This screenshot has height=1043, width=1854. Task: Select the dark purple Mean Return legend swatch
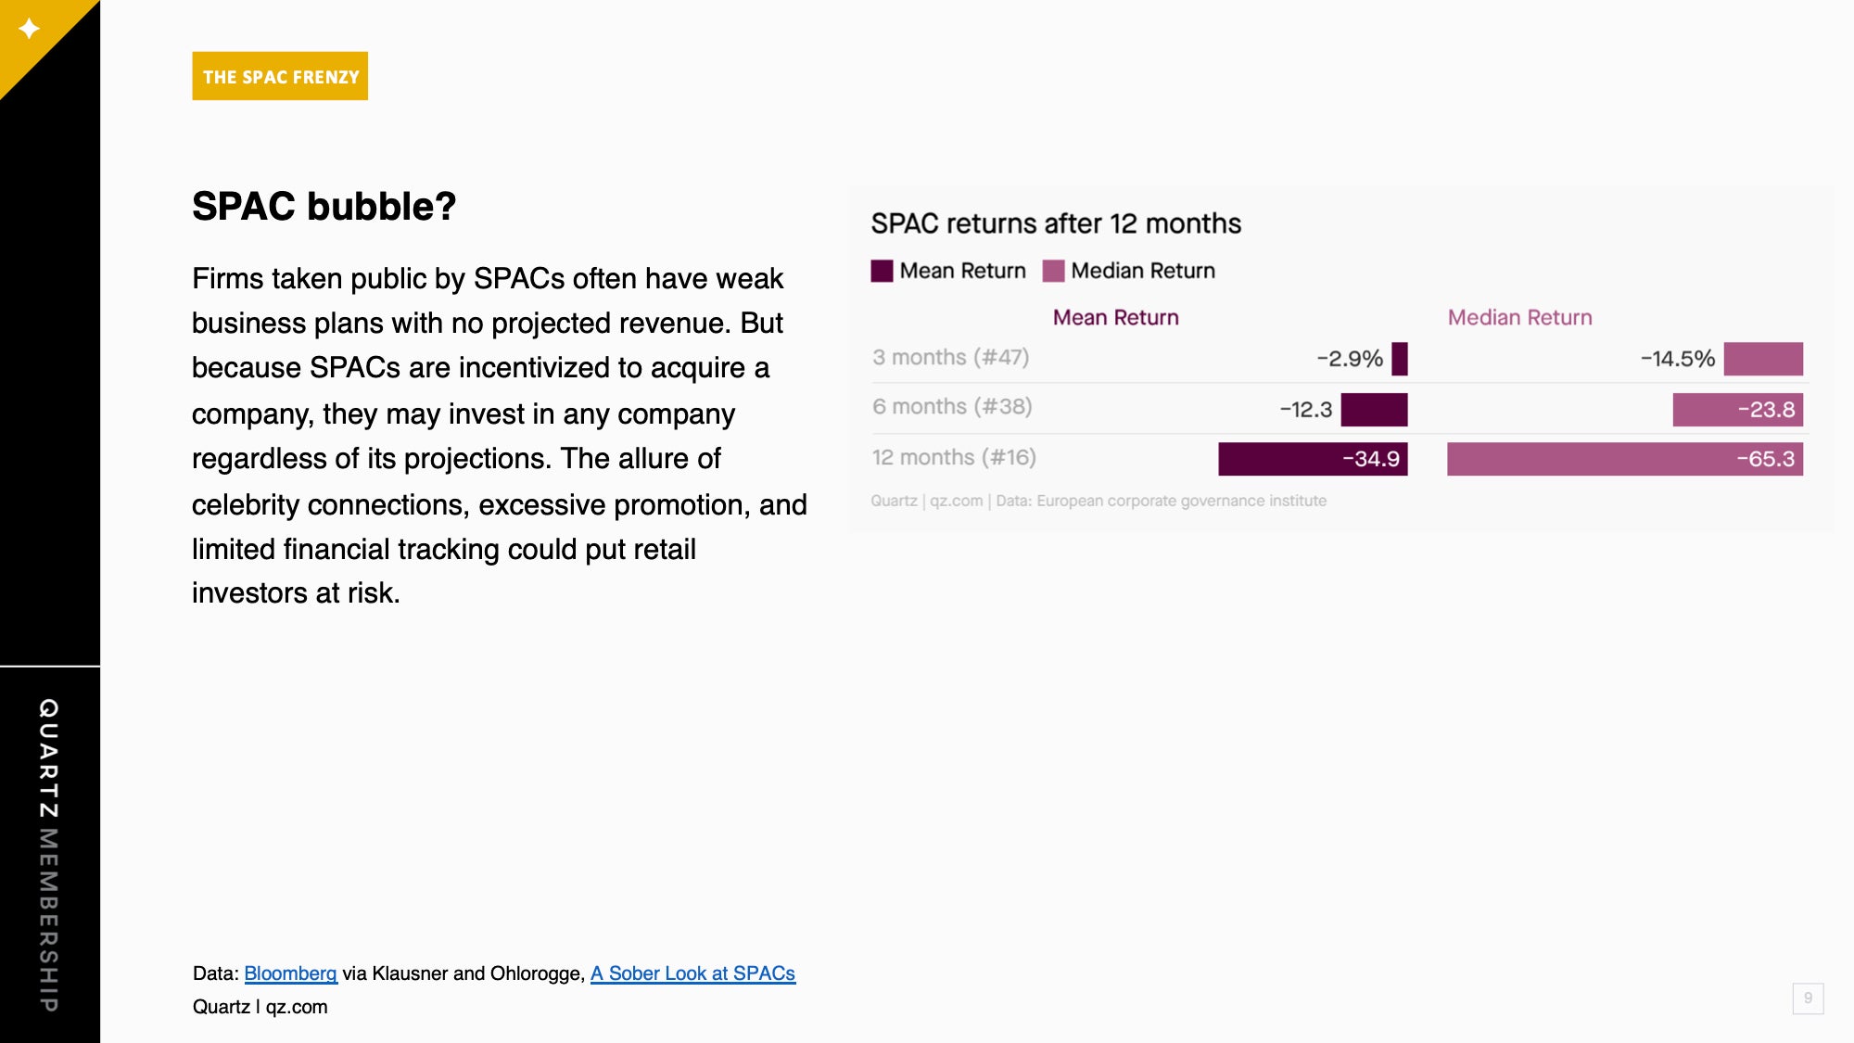(882, 271)
